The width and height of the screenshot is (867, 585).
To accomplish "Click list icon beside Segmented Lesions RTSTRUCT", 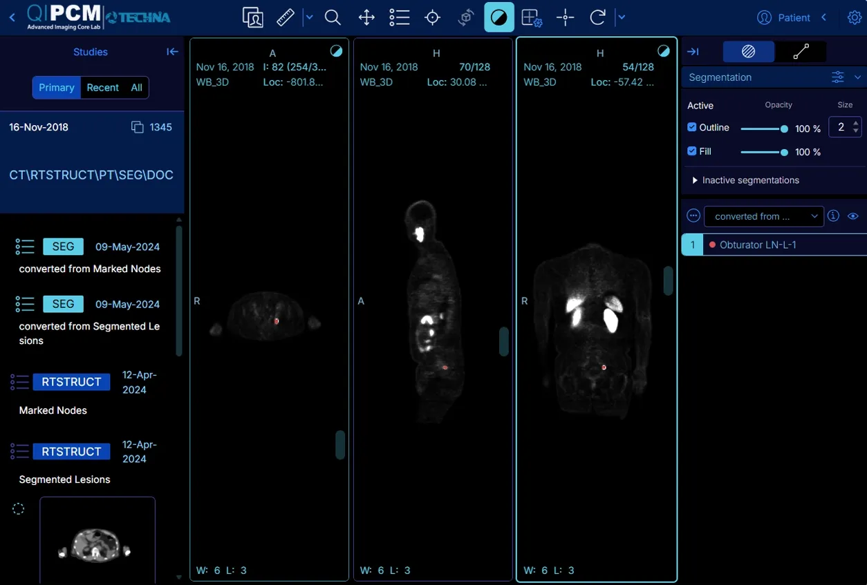I will click(x=20, y=452).
